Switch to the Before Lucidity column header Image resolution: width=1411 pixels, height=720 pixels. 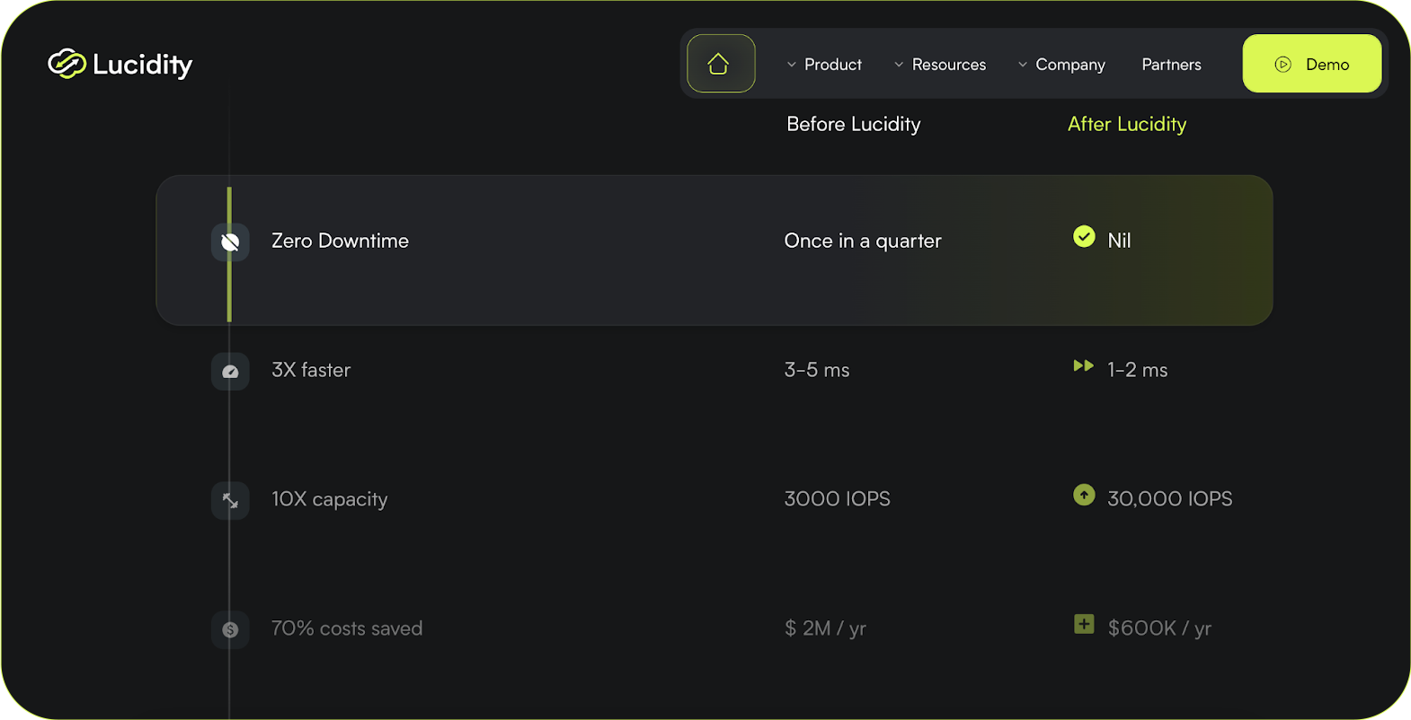853,124
